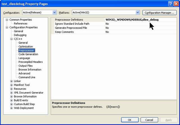
Task: Expand the Manifest Tool node
Action: click(11, 85)
